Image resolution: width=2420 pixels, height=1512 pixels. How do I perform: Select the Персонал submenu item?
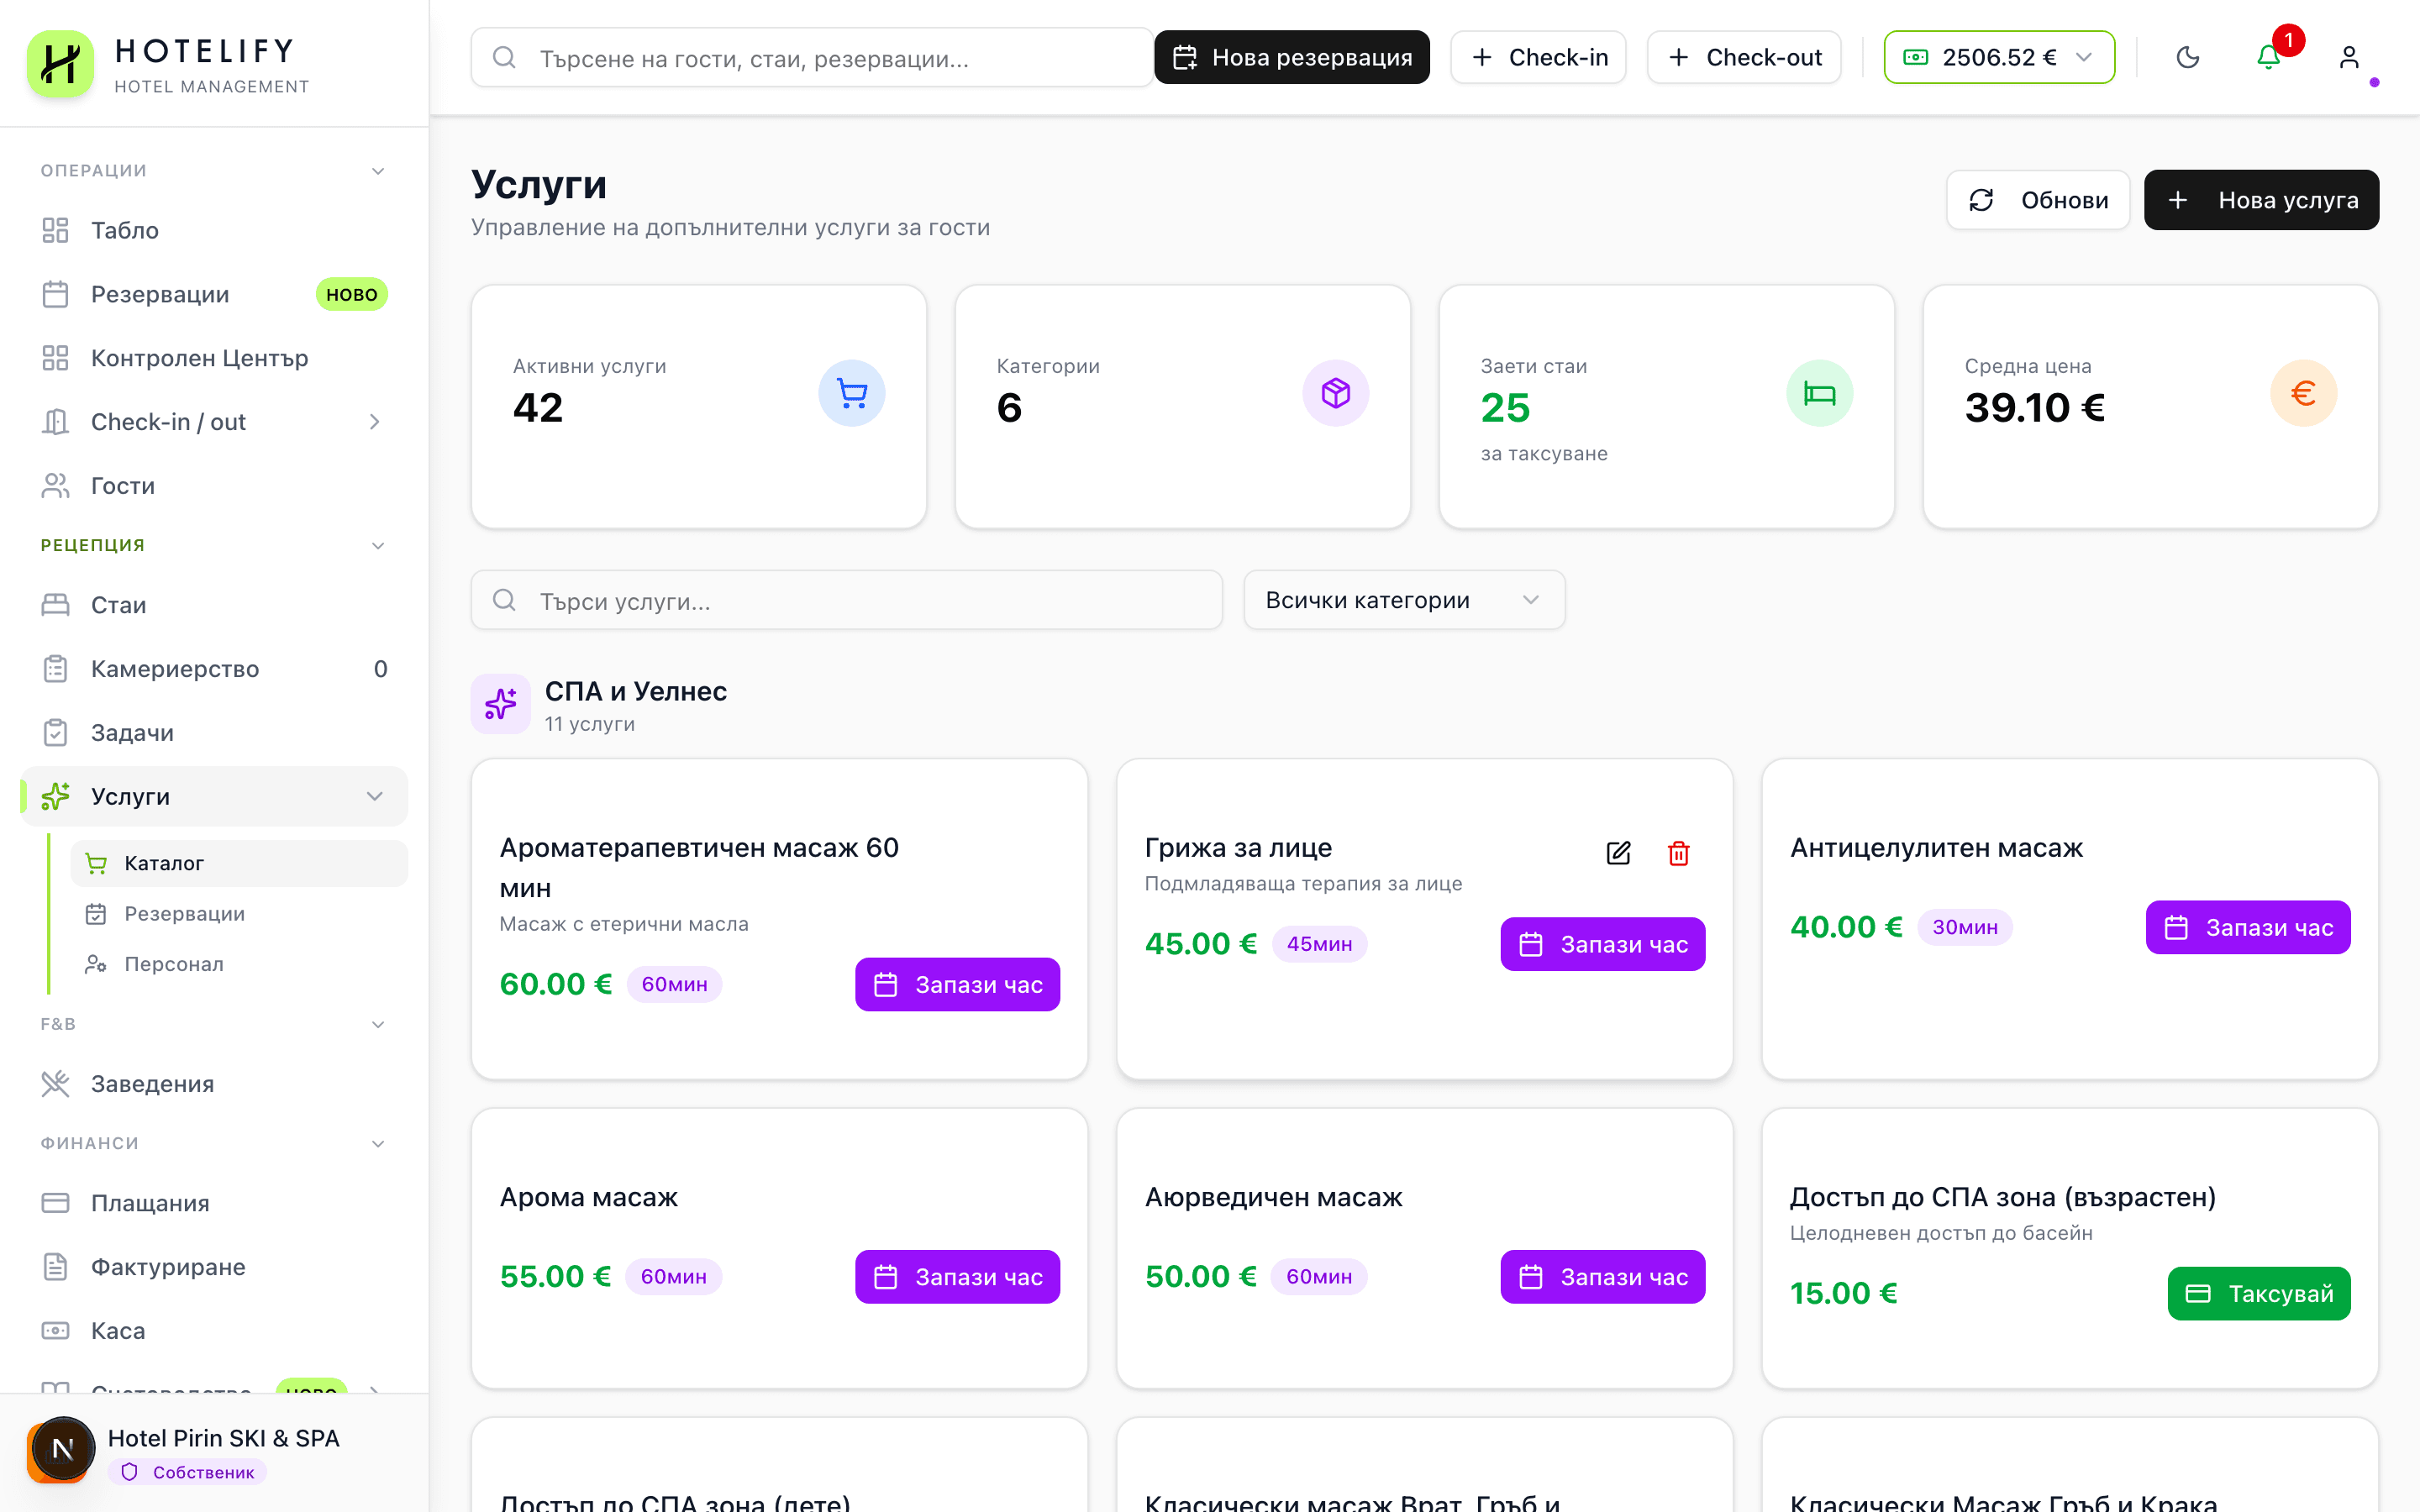point(174,964)
